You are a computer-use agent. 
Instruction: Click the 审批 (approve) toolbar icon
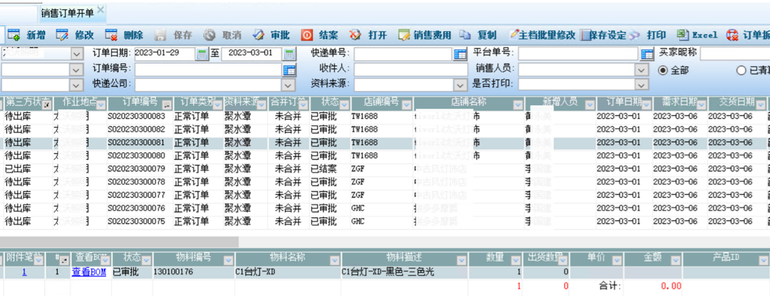pyautogui.click(x=258, y=35)
